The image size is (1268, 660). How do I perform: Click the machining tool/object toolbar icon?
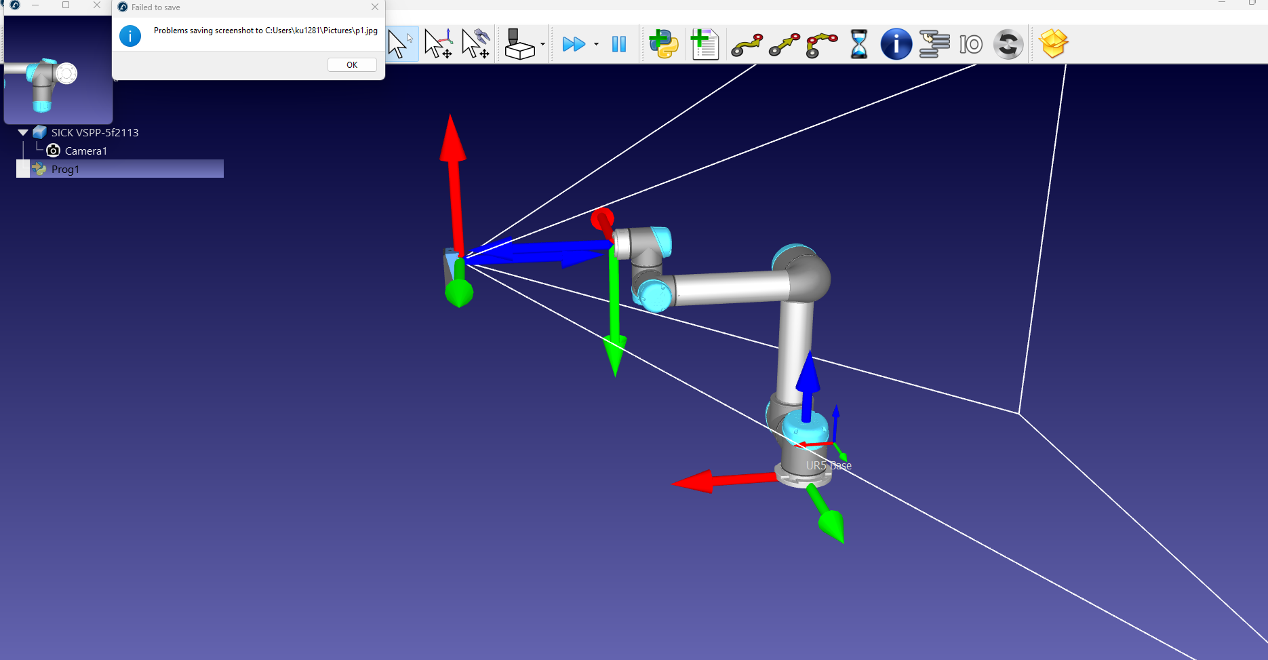(x=519, y=45)
